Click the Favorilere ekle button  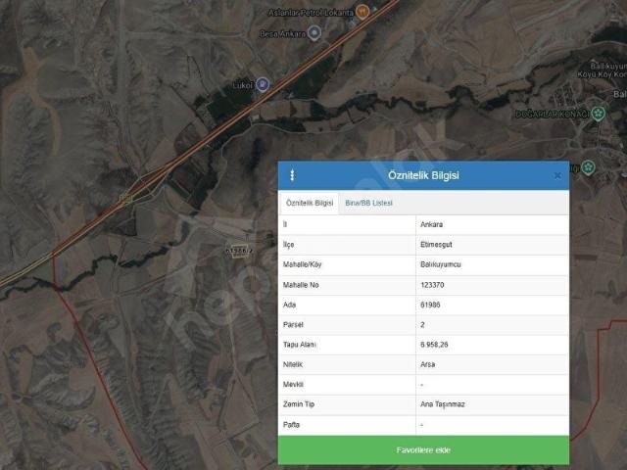tap(423, 450)
